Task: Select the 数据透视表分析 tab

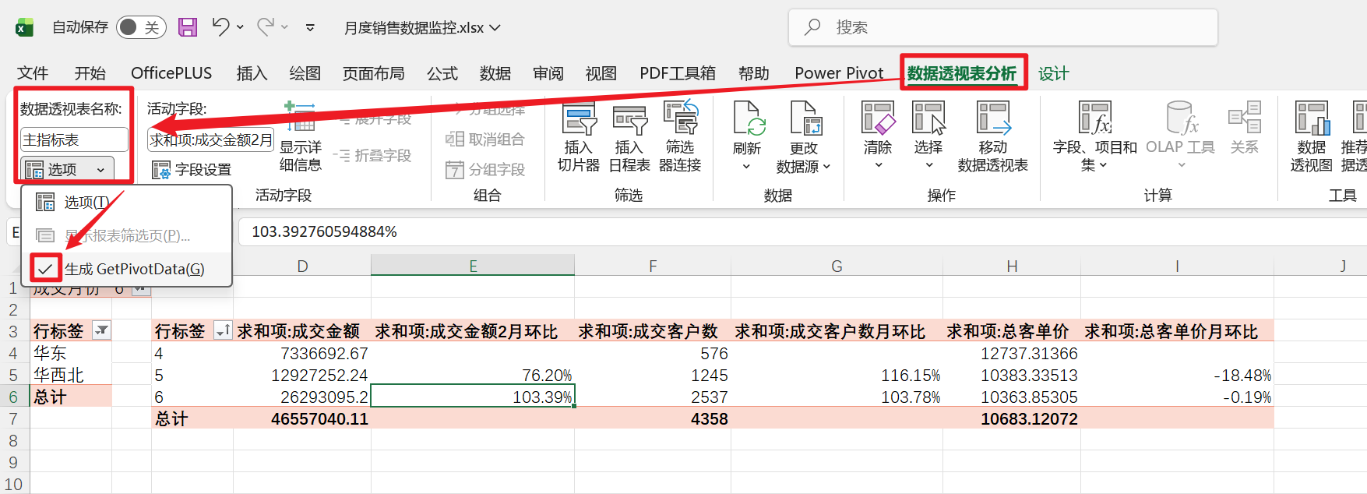Action: click(x=961, y=73)
